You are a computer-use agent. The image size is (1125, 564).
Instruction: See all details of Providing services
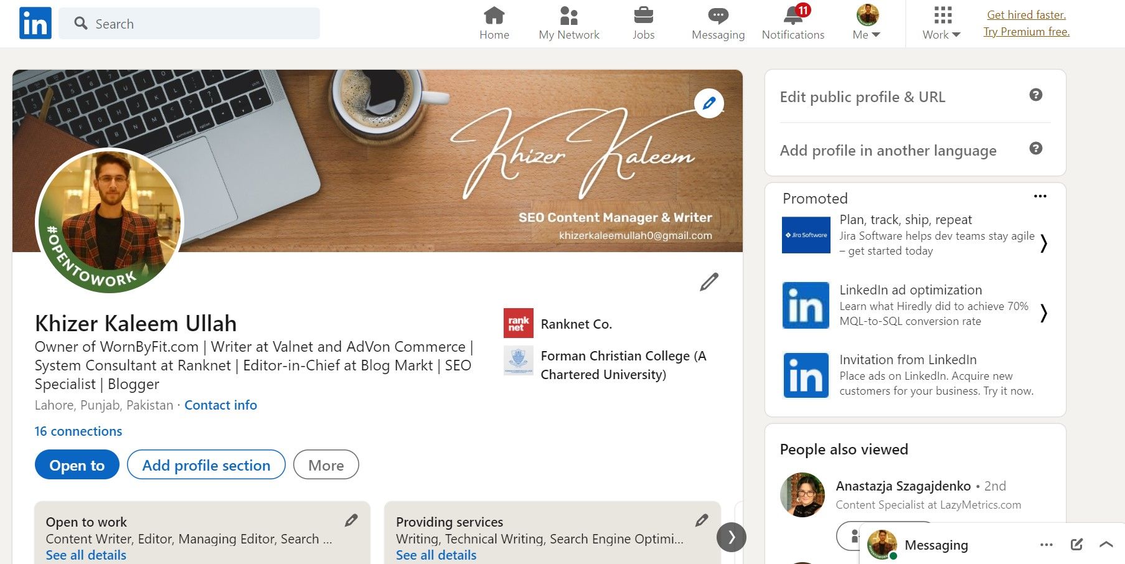pos(436,555)
